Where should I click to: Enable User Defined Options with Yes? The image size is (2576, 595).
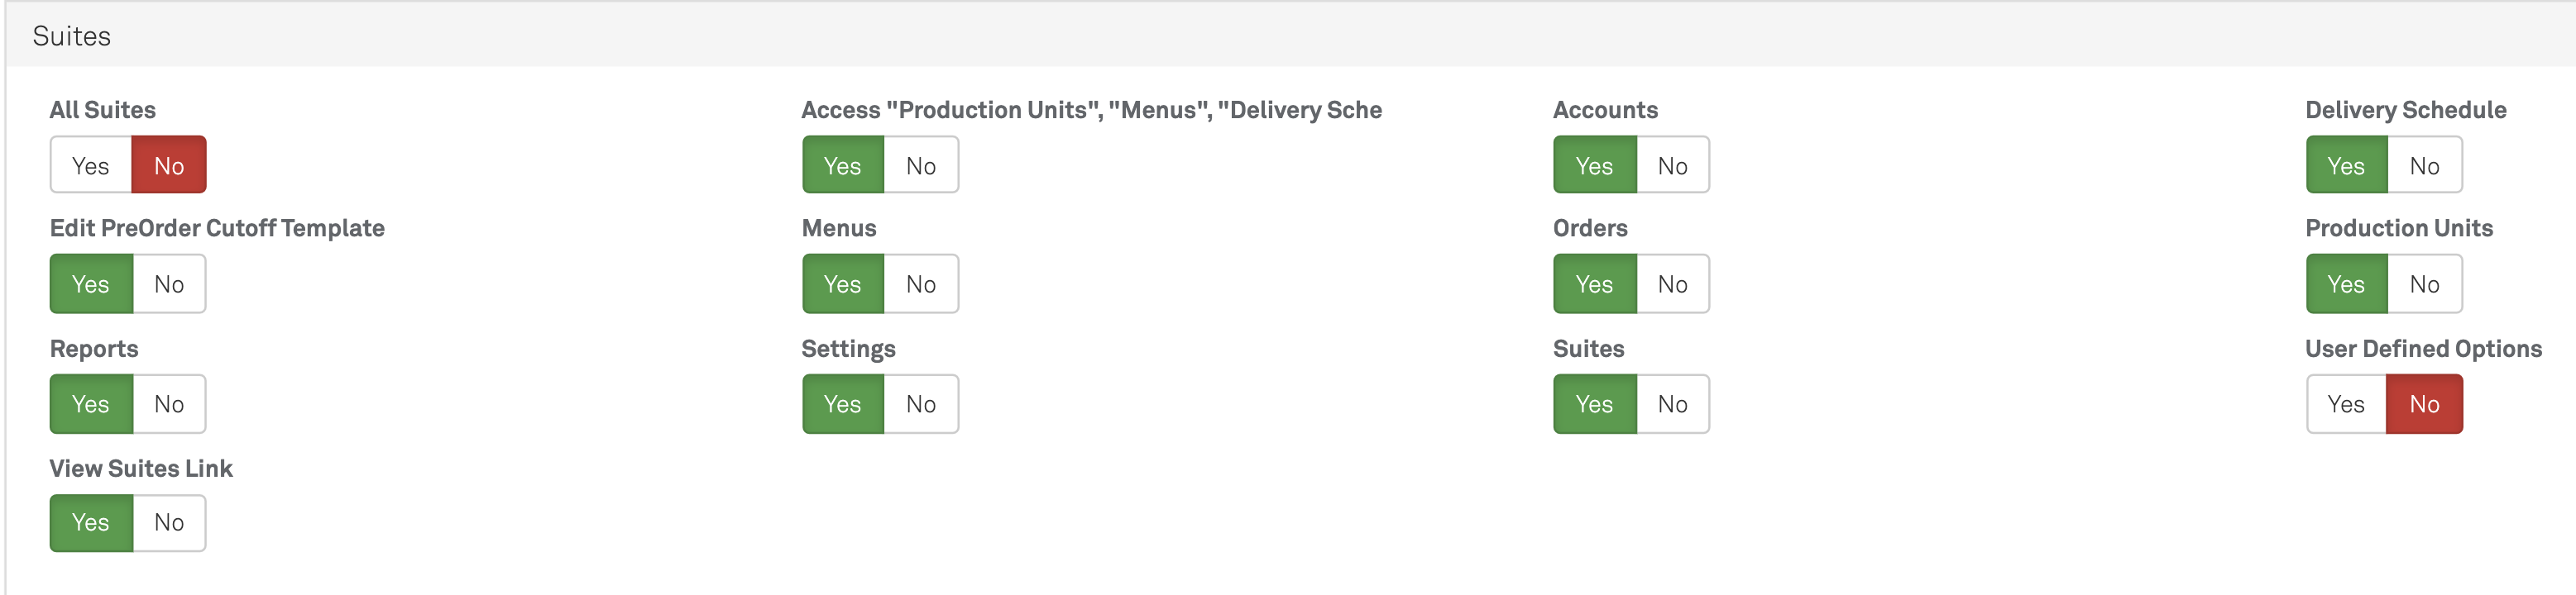pyautogui.click(x=2345, y=404)
